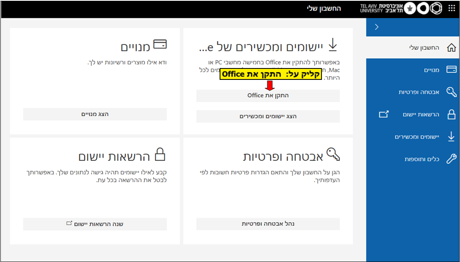Click the 'מנויים' card heading
Image resolution: width=460 pixels, height=262 pixels.
(136, 47)
